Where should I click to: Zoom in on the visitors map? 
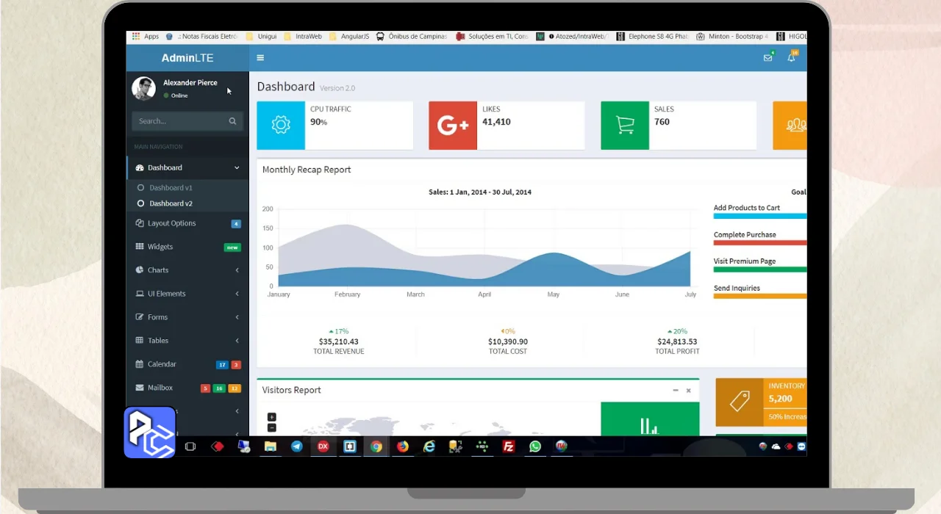pos(272,417)
